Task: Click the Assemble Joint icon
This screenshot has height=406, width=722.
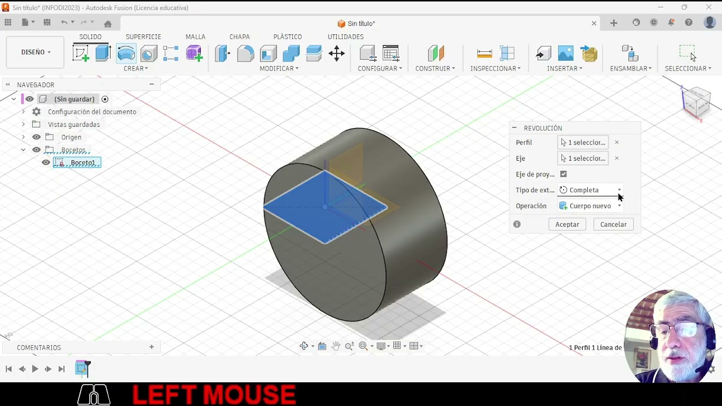Action: 630,54
